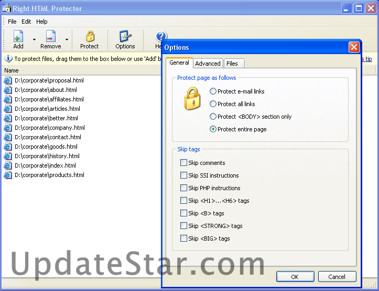Click the large padlock image in Options
The height and width of the screenshot is (291, 379).
pyautogui.click(x=192, y=99)
